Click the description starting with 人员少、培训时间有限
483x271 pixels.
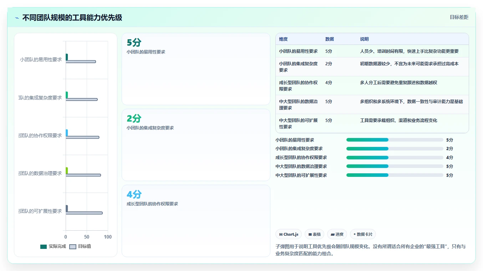(409, 51)
